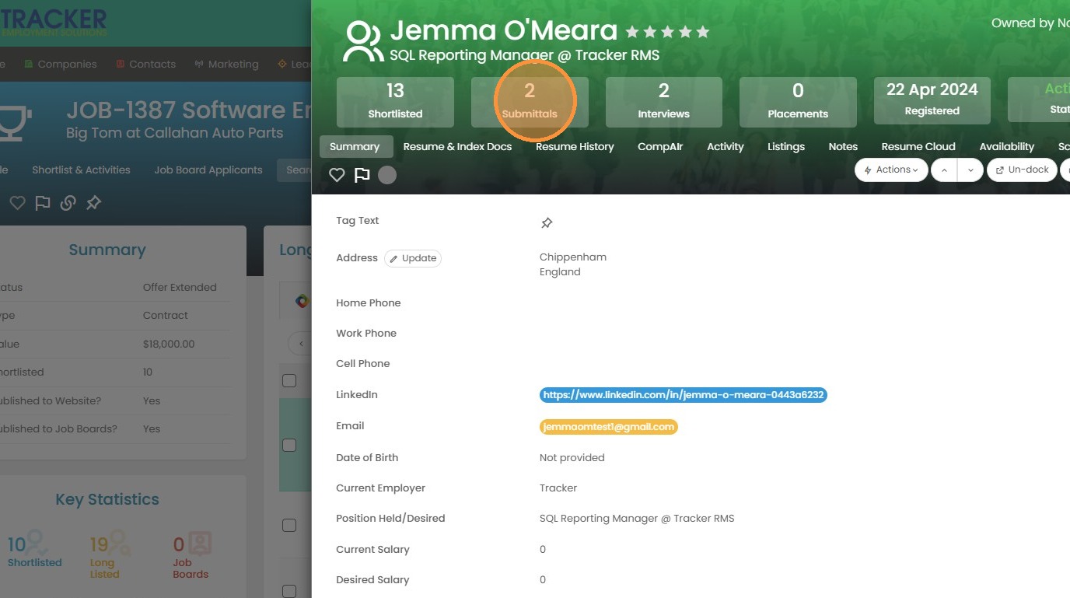
Task: Tick the checkbox directly below the green highlighted row
Action: tap(289, 525)
